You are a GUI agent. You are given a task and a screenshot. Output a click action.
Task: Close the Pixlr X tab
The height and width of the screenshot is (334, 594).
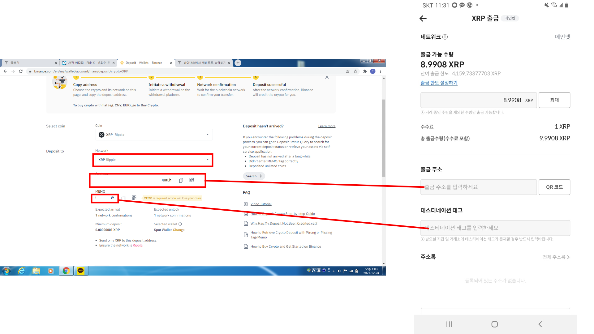114,63
